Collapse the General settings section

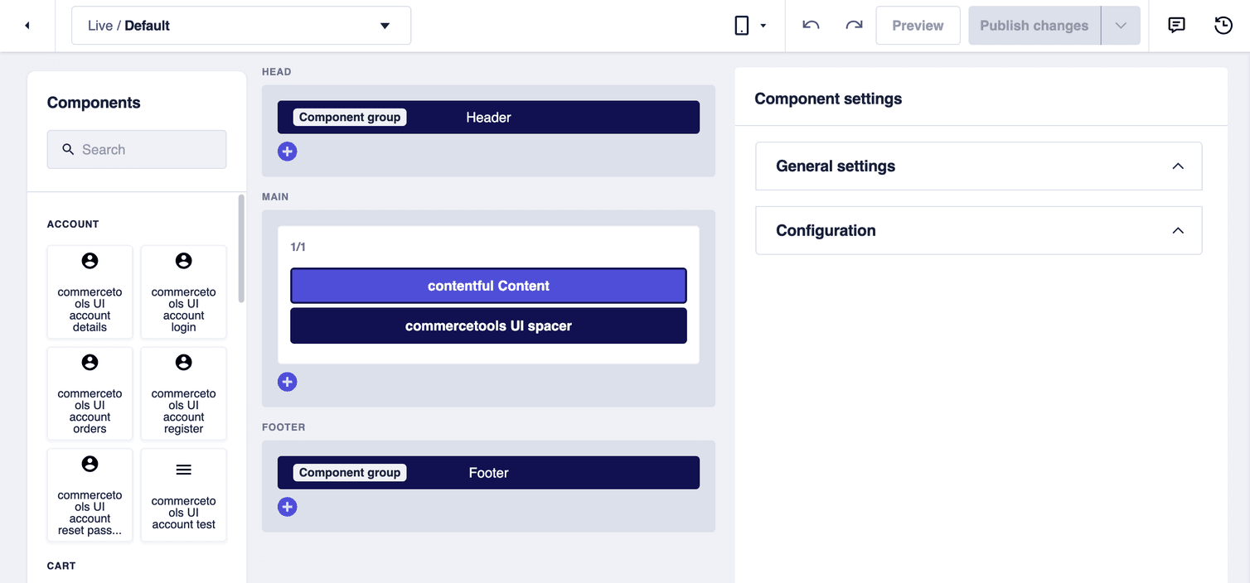pyautogui.click(x=1178, y=166)
